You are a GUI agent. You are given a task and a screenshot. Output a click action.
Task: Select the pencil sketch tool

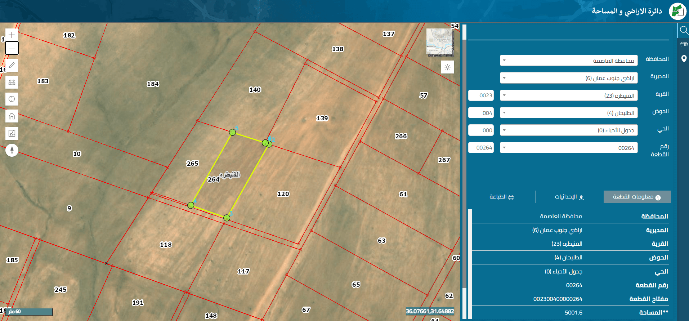coord(12,65)
